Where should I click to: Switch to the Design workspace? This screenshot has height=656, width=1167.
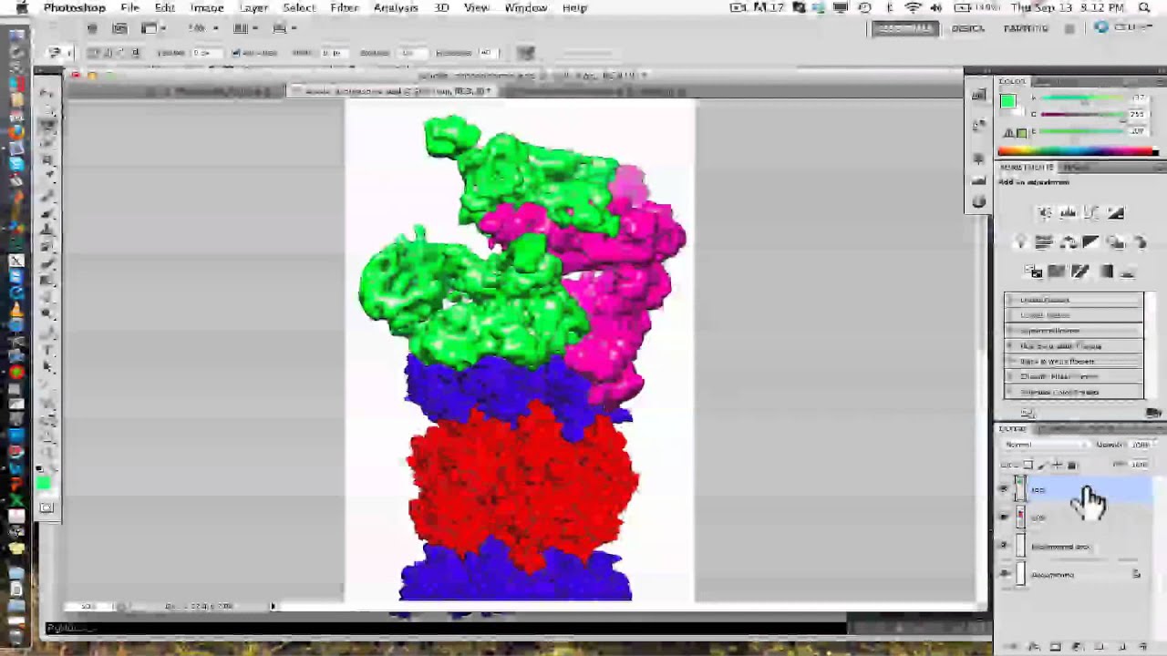coord(967,28)
